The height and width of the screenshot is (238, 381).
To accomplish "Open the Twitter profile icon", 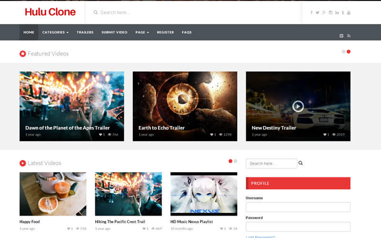I will click(318, 12).
